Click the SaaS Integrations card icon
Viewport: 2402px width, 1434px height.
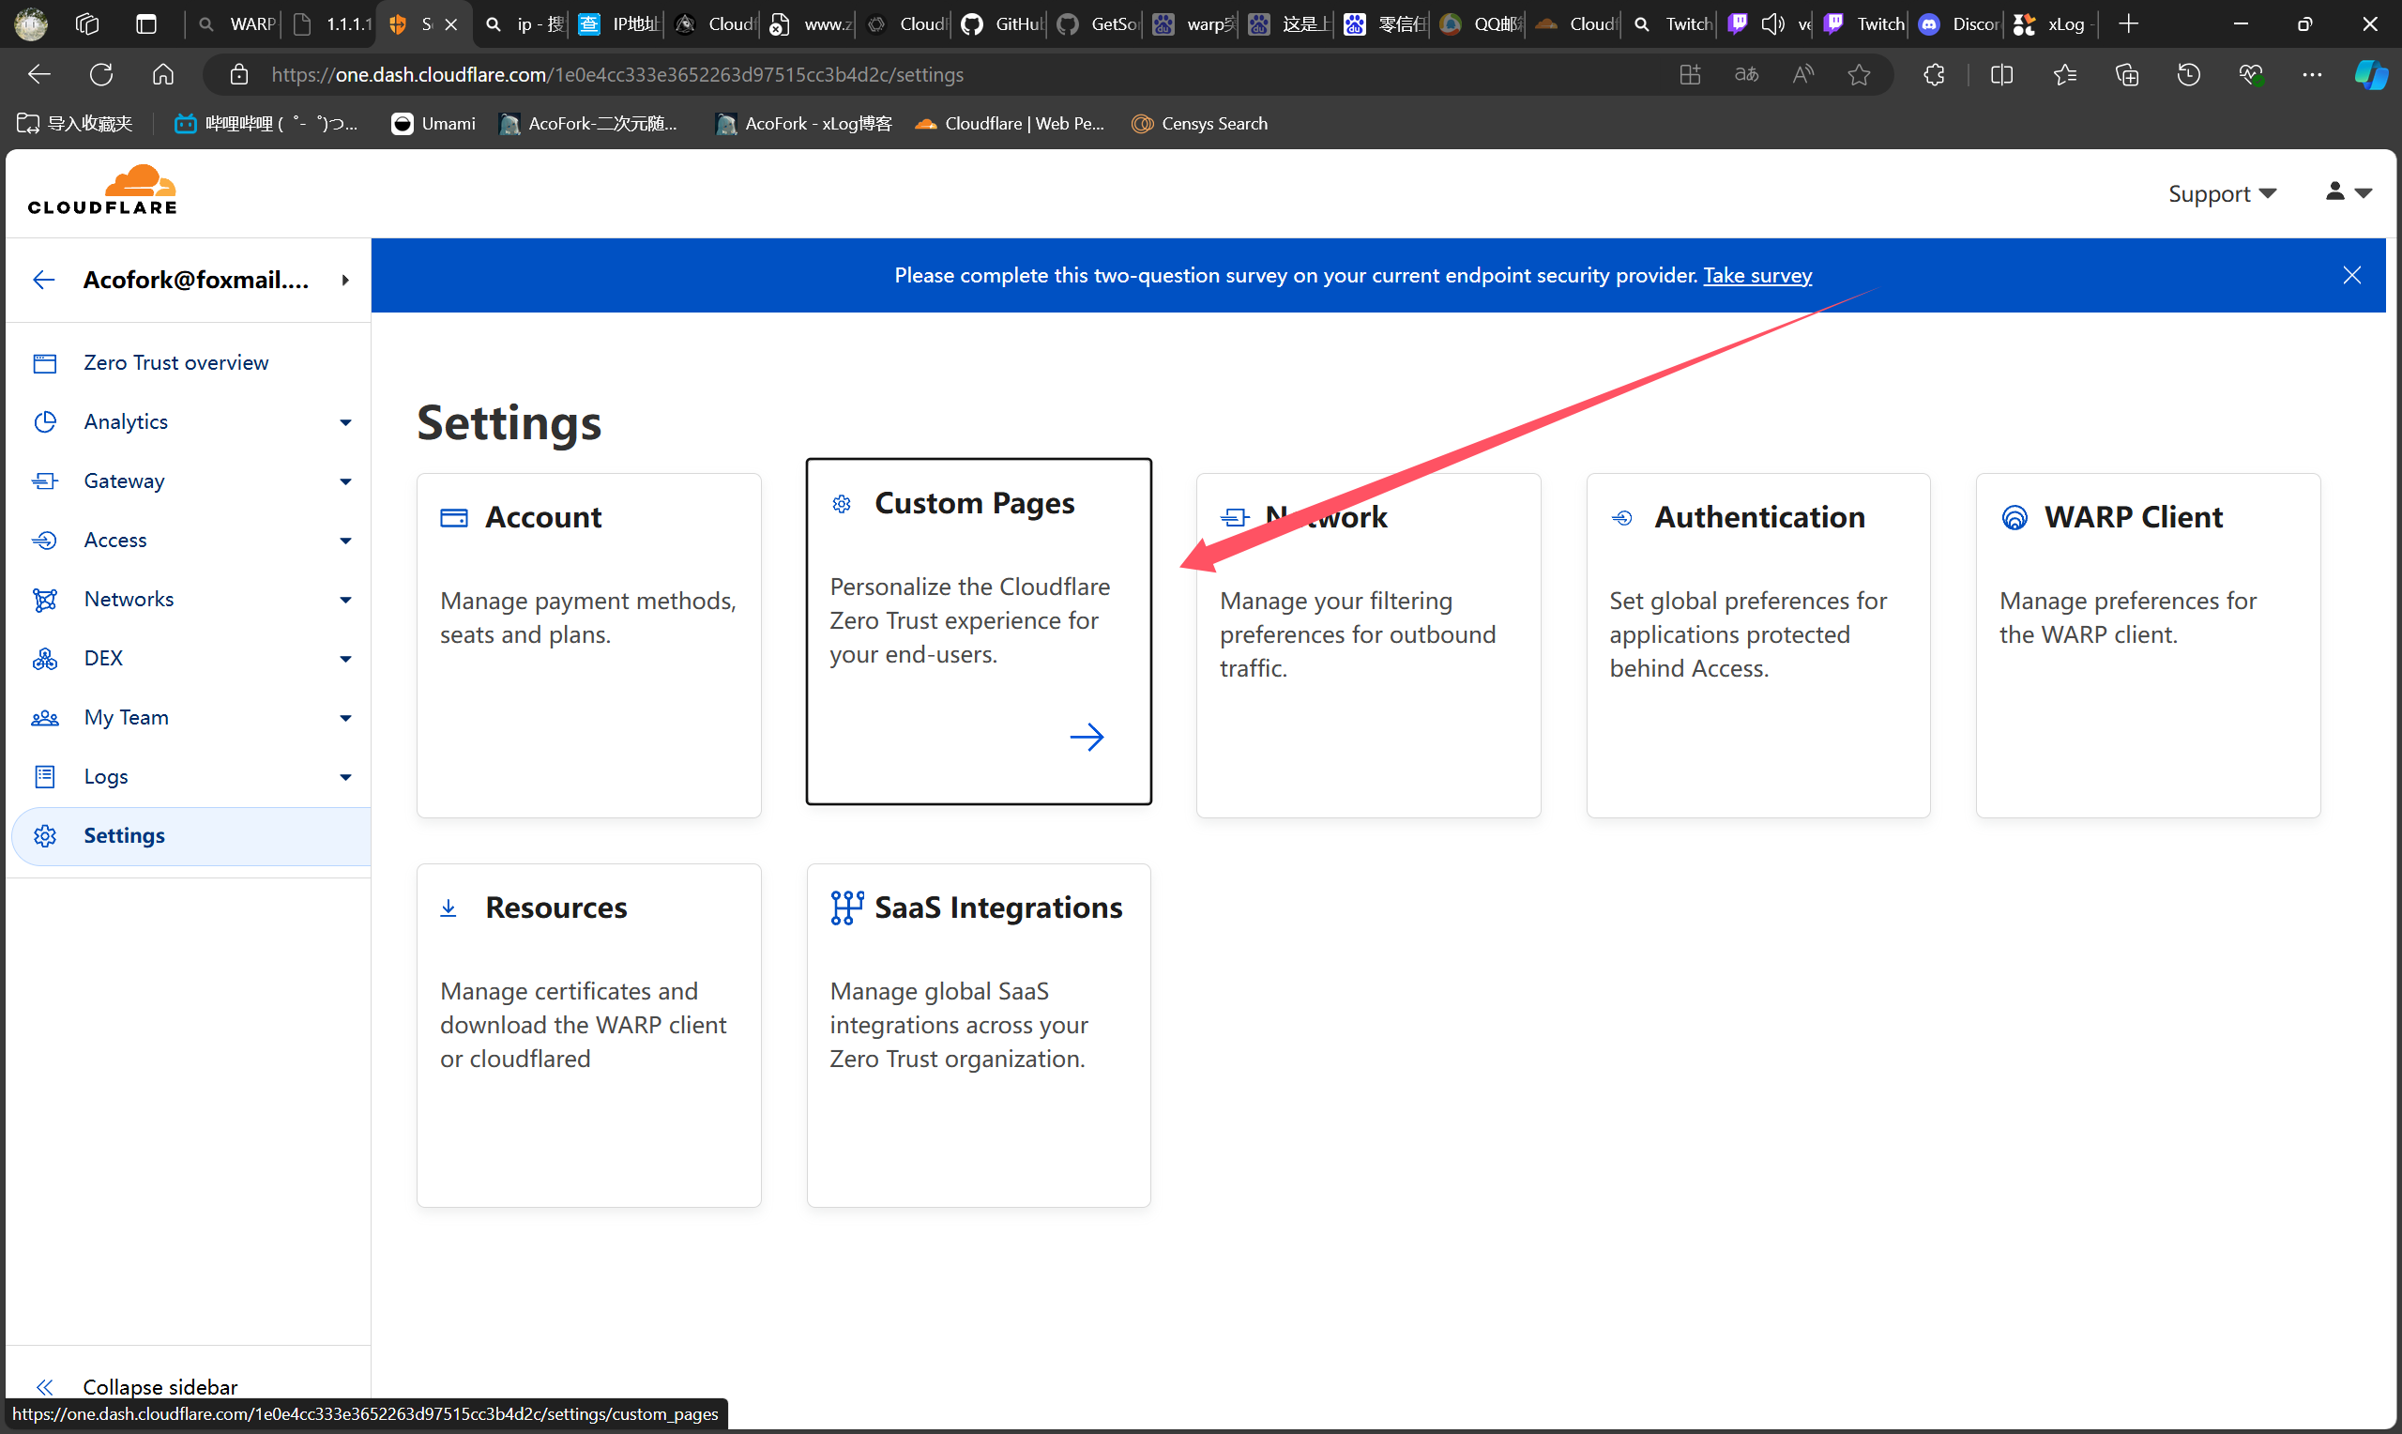847,908
